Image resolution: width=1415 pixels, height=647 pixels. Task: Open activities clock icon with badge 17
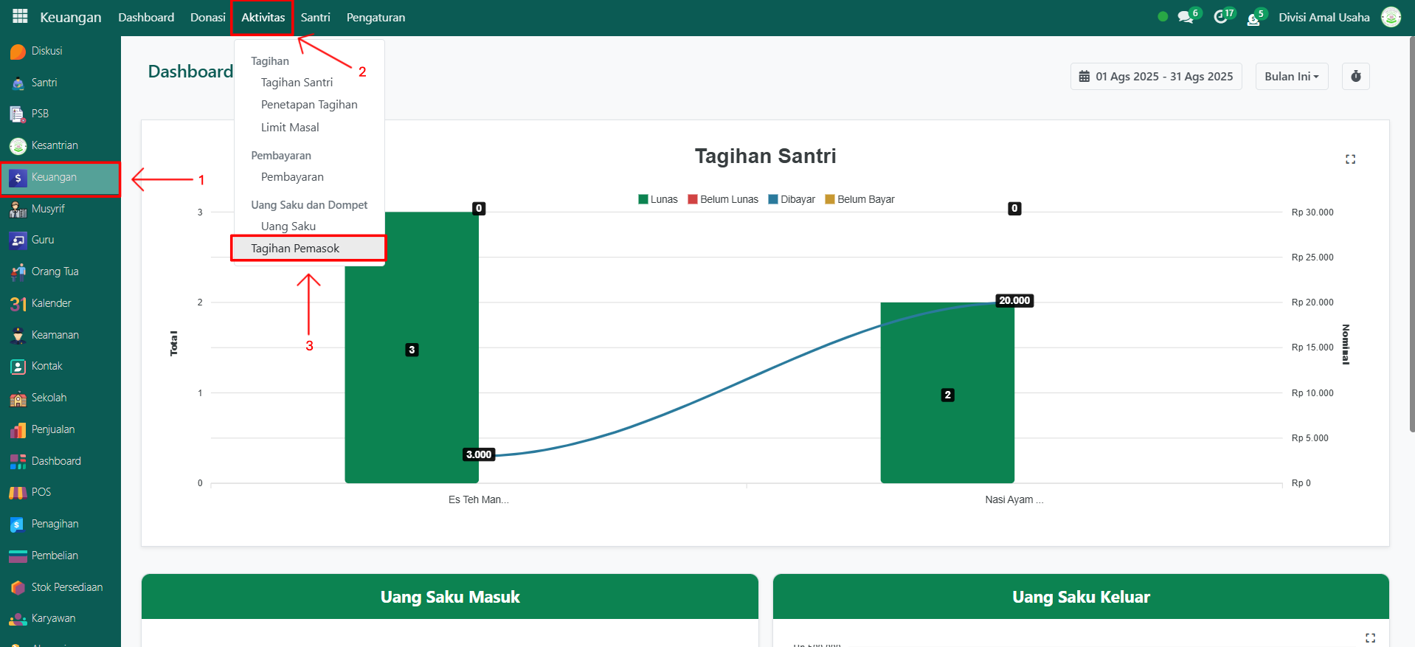click(1221, 17)
